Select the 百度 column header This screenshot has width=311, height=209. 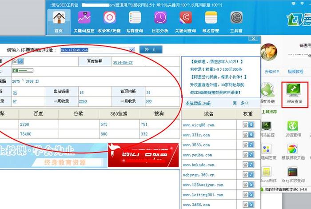39,114
